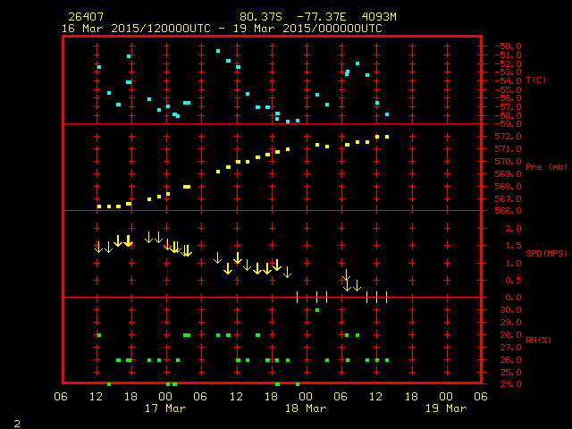Click the -53.0 temperature axis label
The image size is (572, 429).
pos(509,72)
